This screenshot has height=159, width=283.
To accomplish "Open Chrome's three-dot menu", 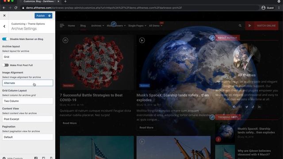I will (279, 8).
